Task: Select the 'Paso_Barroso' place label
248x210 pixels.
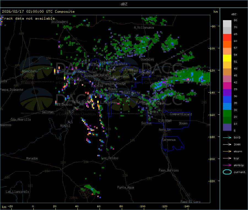Action: 169,170
